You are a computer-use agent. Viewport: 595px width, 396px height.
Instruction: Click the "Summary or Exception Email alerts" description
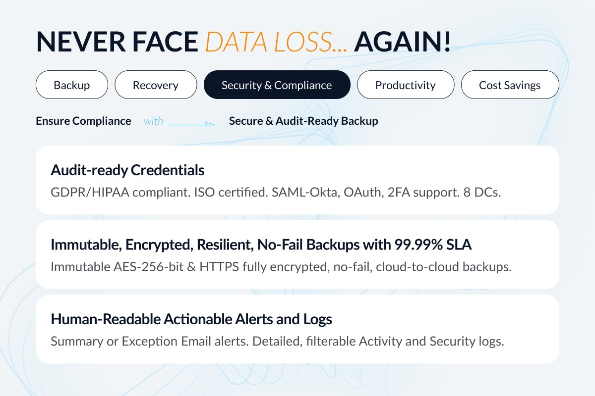pos(144,341)
